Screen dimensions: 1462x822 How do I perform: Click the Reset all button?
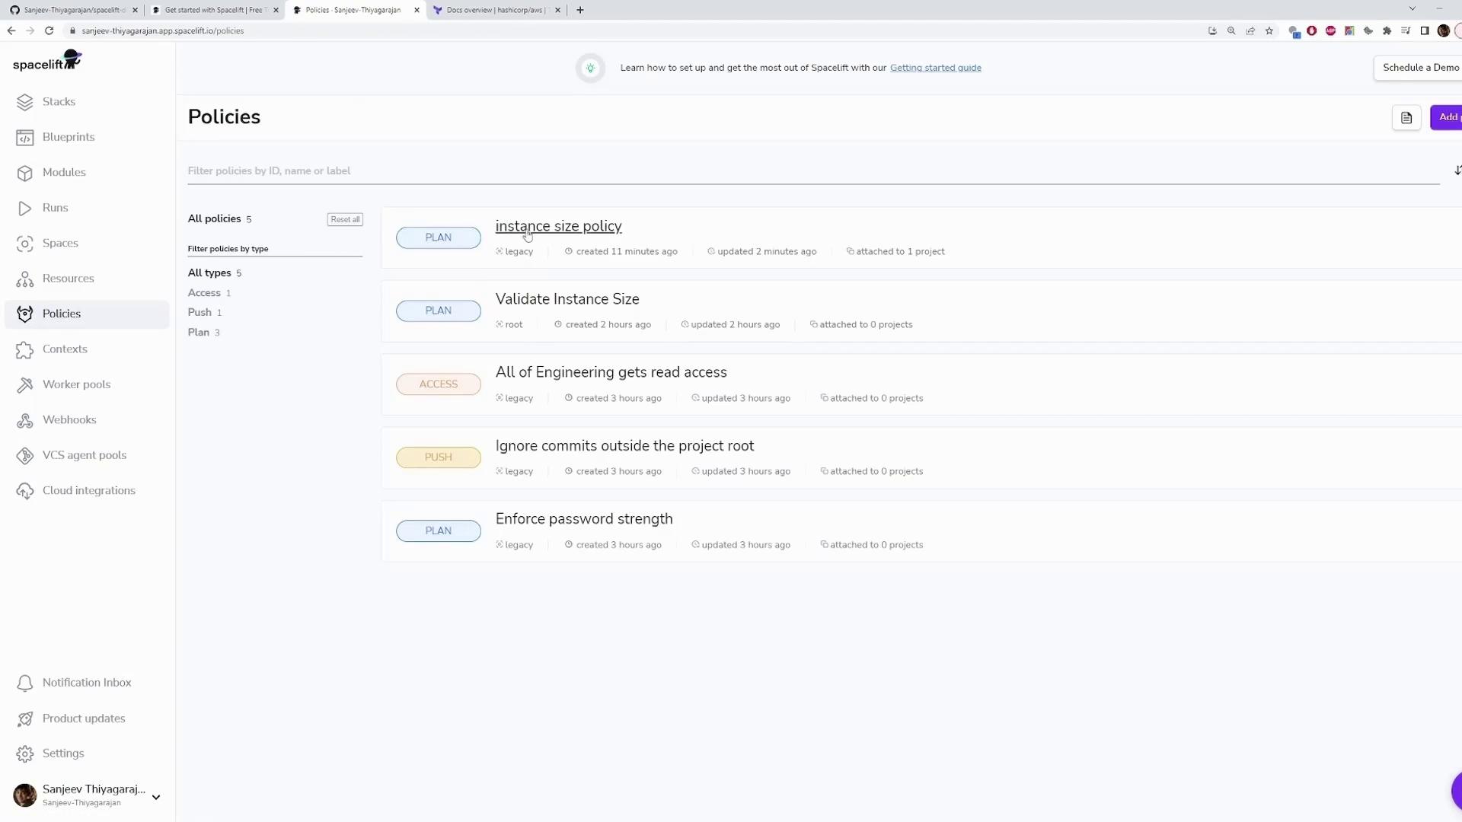[x=345, y=219]
